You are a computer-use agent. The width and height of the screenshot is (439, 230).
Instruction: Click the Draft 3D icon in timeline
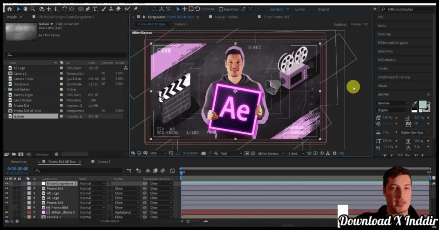coord(138,170)
